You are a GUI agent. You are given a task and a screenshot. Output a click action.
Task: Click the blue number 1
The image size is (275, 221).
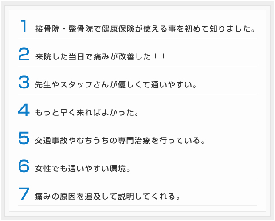pos(24,26)
